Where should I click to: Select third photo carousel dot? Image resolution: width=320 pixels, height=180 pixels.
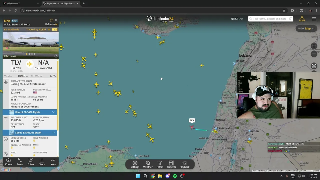point(32,54)
